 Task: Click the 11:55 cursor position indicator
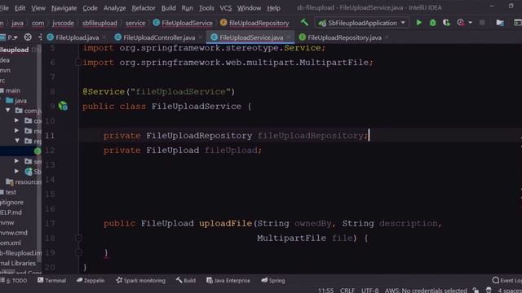[x=325, y=290]
